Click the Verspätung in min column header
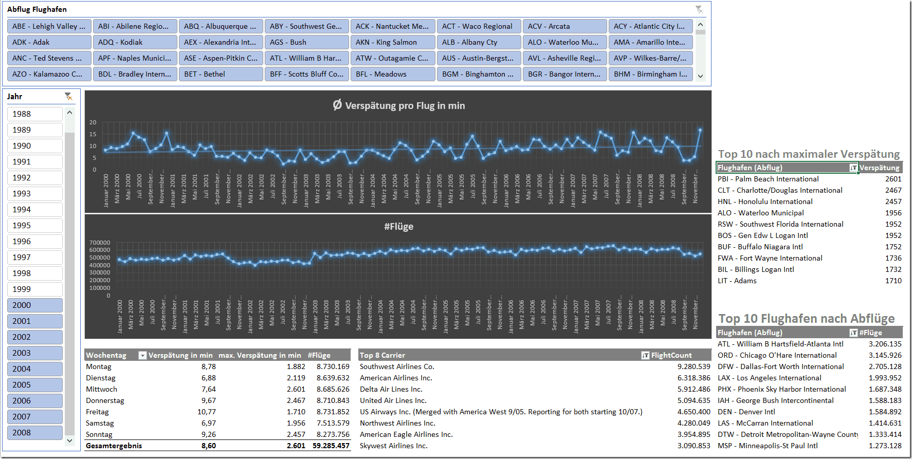 tap(180, 355)
